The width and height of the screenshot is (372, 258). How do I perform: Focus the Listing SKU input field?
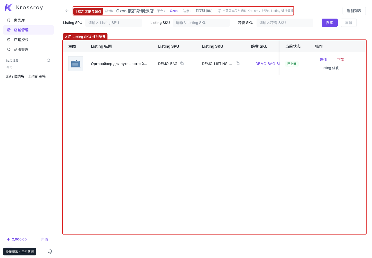pyautogui.click(x=201, y=23)
